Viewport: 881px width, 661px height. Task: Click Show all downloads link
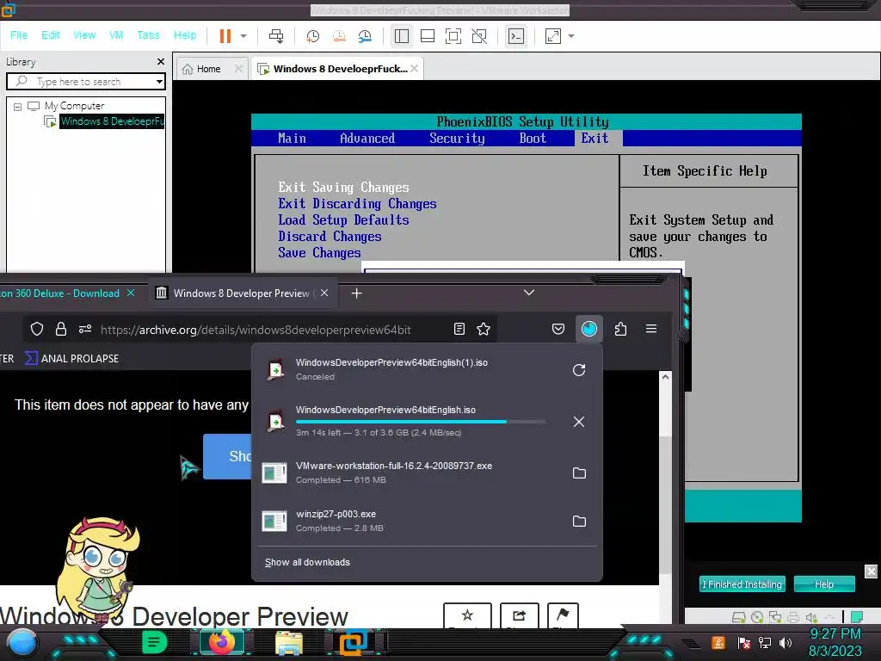(x=307, y=562)
